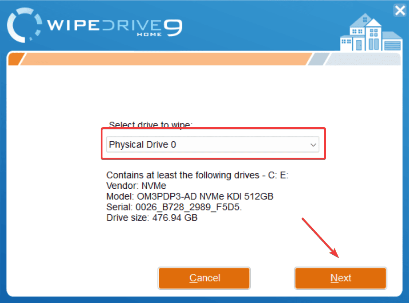Click the 'Select drive to wipe' label
409x303 pixels.
(150, 124)
